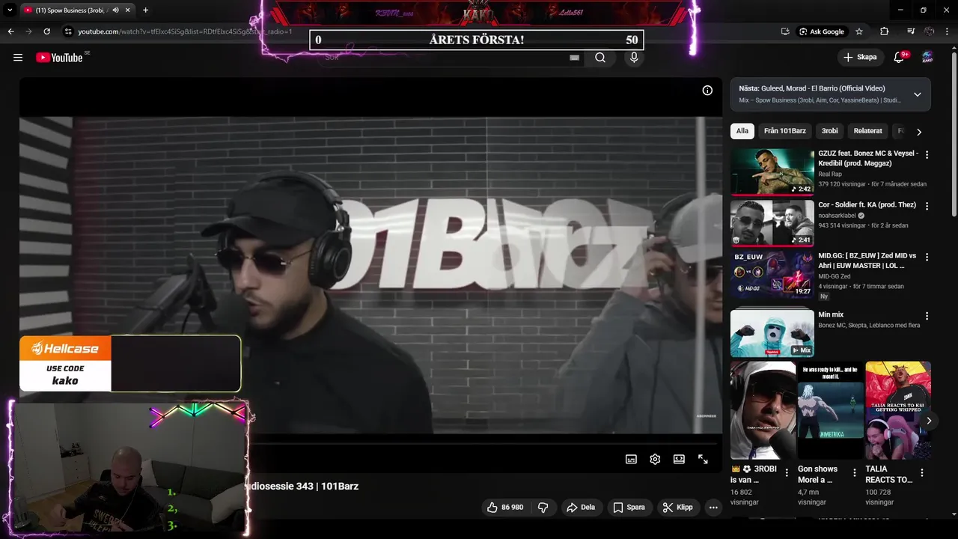Open options for TALIA REACTS short

(x=922, y=473)
